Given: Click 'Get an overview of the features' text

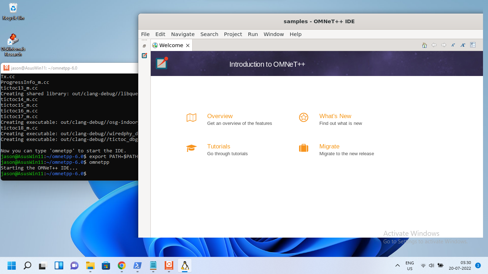Looking at the screenshot, I should coord(239,123).
